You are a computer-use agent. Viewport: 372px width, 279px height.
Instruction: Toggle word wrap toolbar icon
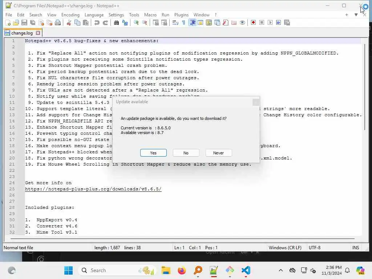(175, 23)
